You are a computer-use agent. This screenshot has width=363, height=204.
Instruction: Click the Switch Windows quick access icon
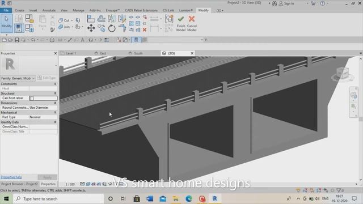(x=125, y=40)
